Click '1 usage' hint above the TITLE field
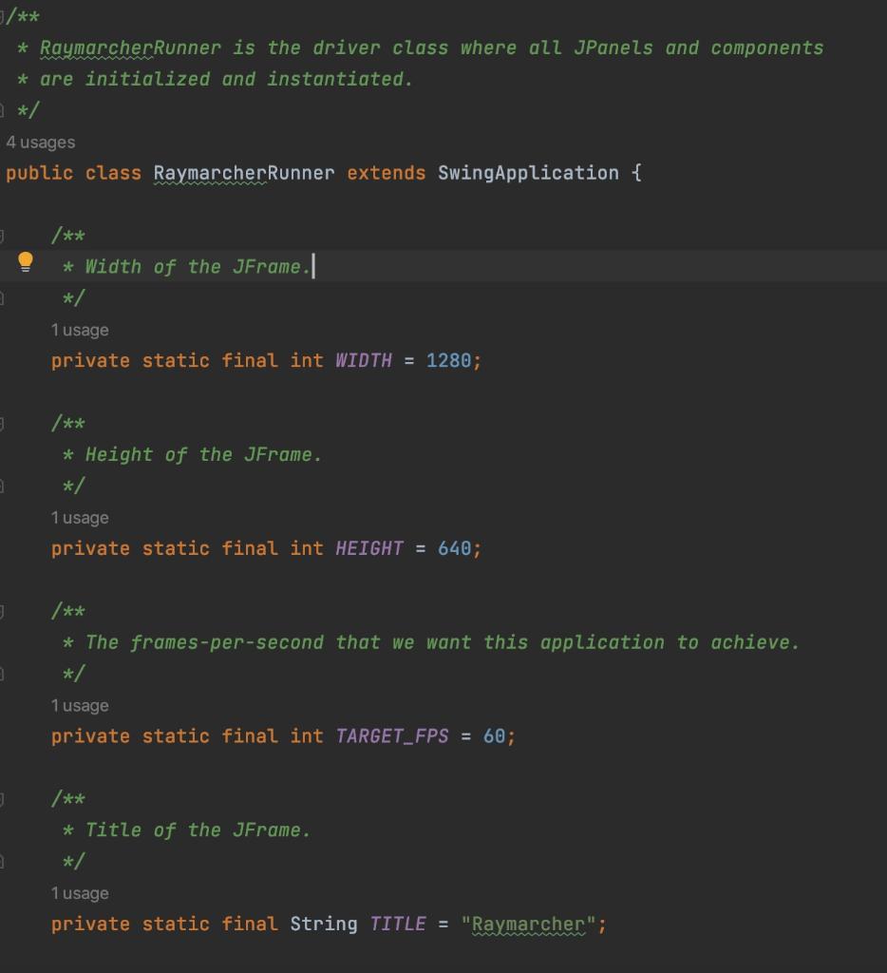 click(78, 893)
